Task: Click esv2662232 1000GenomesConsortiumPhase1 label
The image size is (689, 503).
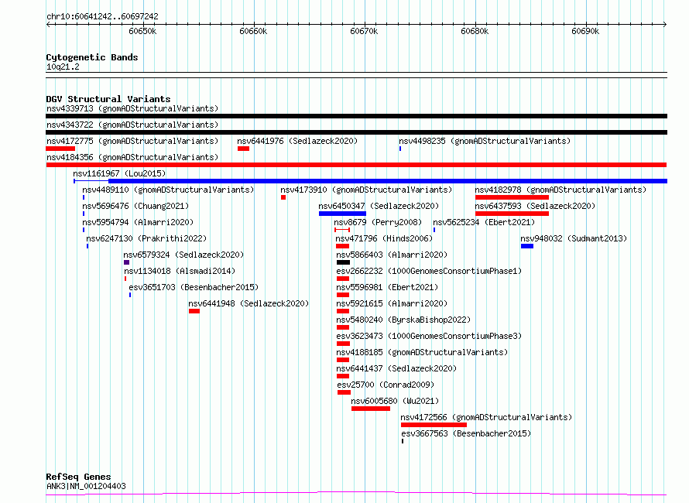Action: [430, 271]
